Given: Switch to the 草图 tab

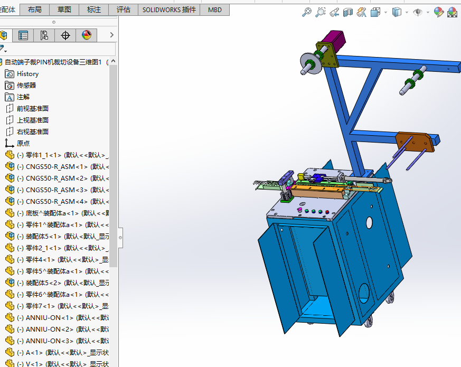Looking at the screenshot, I should click(x=64, y=10).
